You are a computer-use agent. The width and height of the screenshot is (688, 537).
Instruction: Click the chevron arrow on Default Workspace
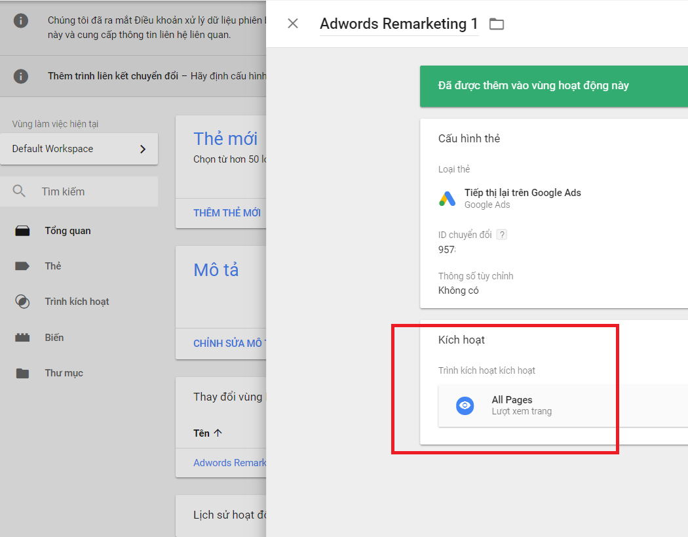point(143,149)
